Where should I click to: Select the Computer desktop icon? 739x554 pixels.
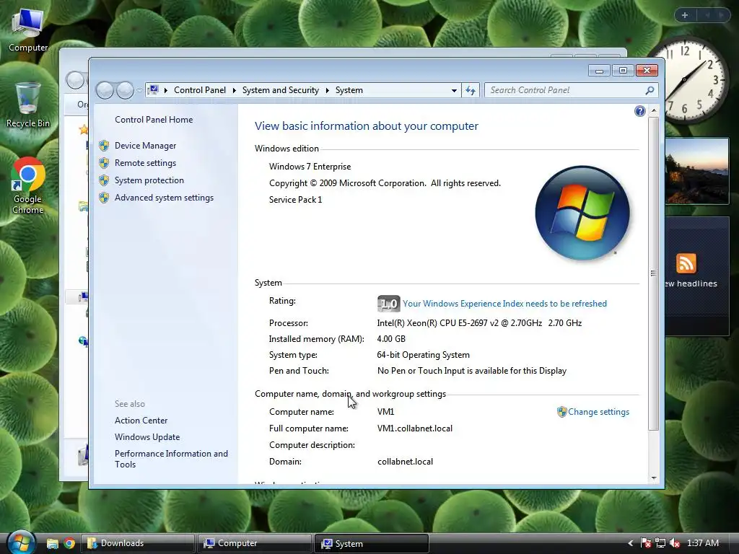[28, 29]
